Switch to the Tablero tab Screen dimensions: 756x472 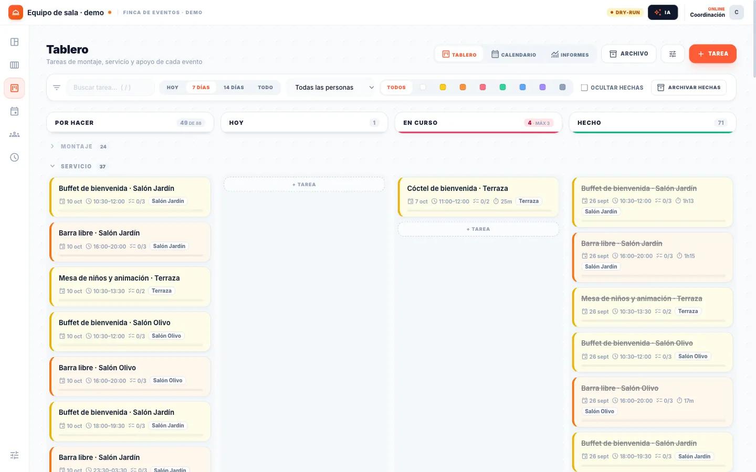click(459, 54)
